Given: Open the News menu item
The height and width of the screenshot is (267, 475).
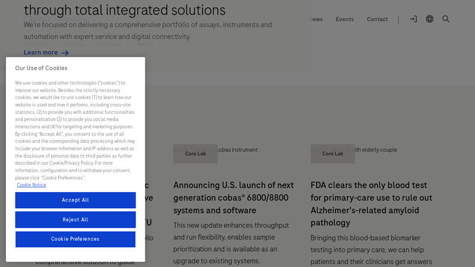Looking at the screenshot, I should point(316,19).
